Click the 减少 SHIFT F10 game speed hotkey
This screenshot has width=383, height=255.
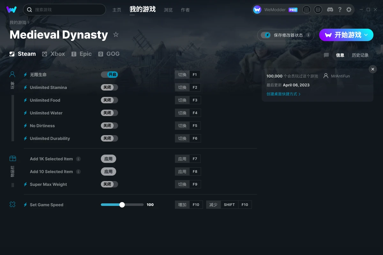(x=229, y=205)
